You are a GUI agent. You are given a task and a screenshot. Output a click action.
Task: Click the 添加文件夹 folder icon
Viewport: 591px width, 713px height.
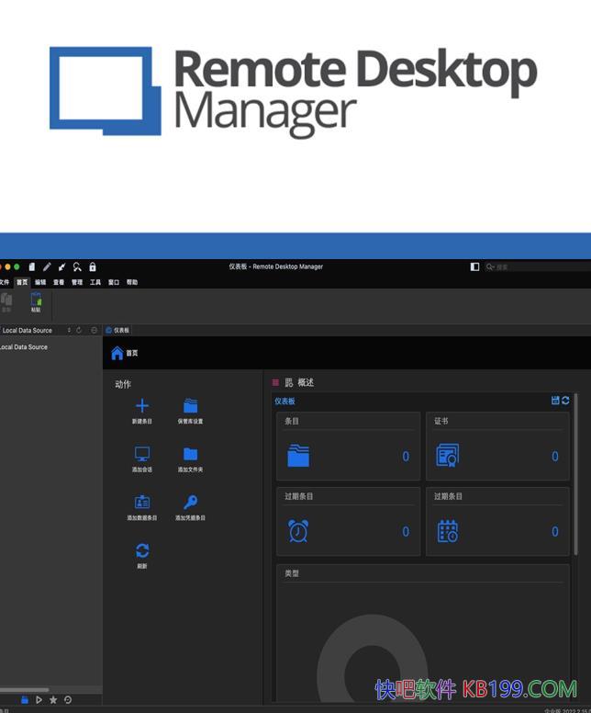tap(190, 454)
